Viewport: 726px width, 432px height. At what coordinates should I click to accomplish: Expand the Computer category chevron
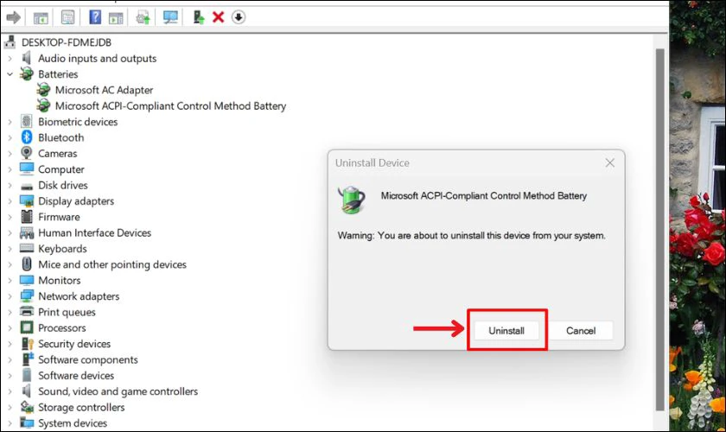[x=10, y=169]
